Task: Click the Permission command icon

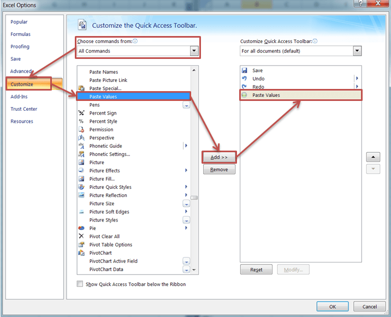Action: pos(81,129)
